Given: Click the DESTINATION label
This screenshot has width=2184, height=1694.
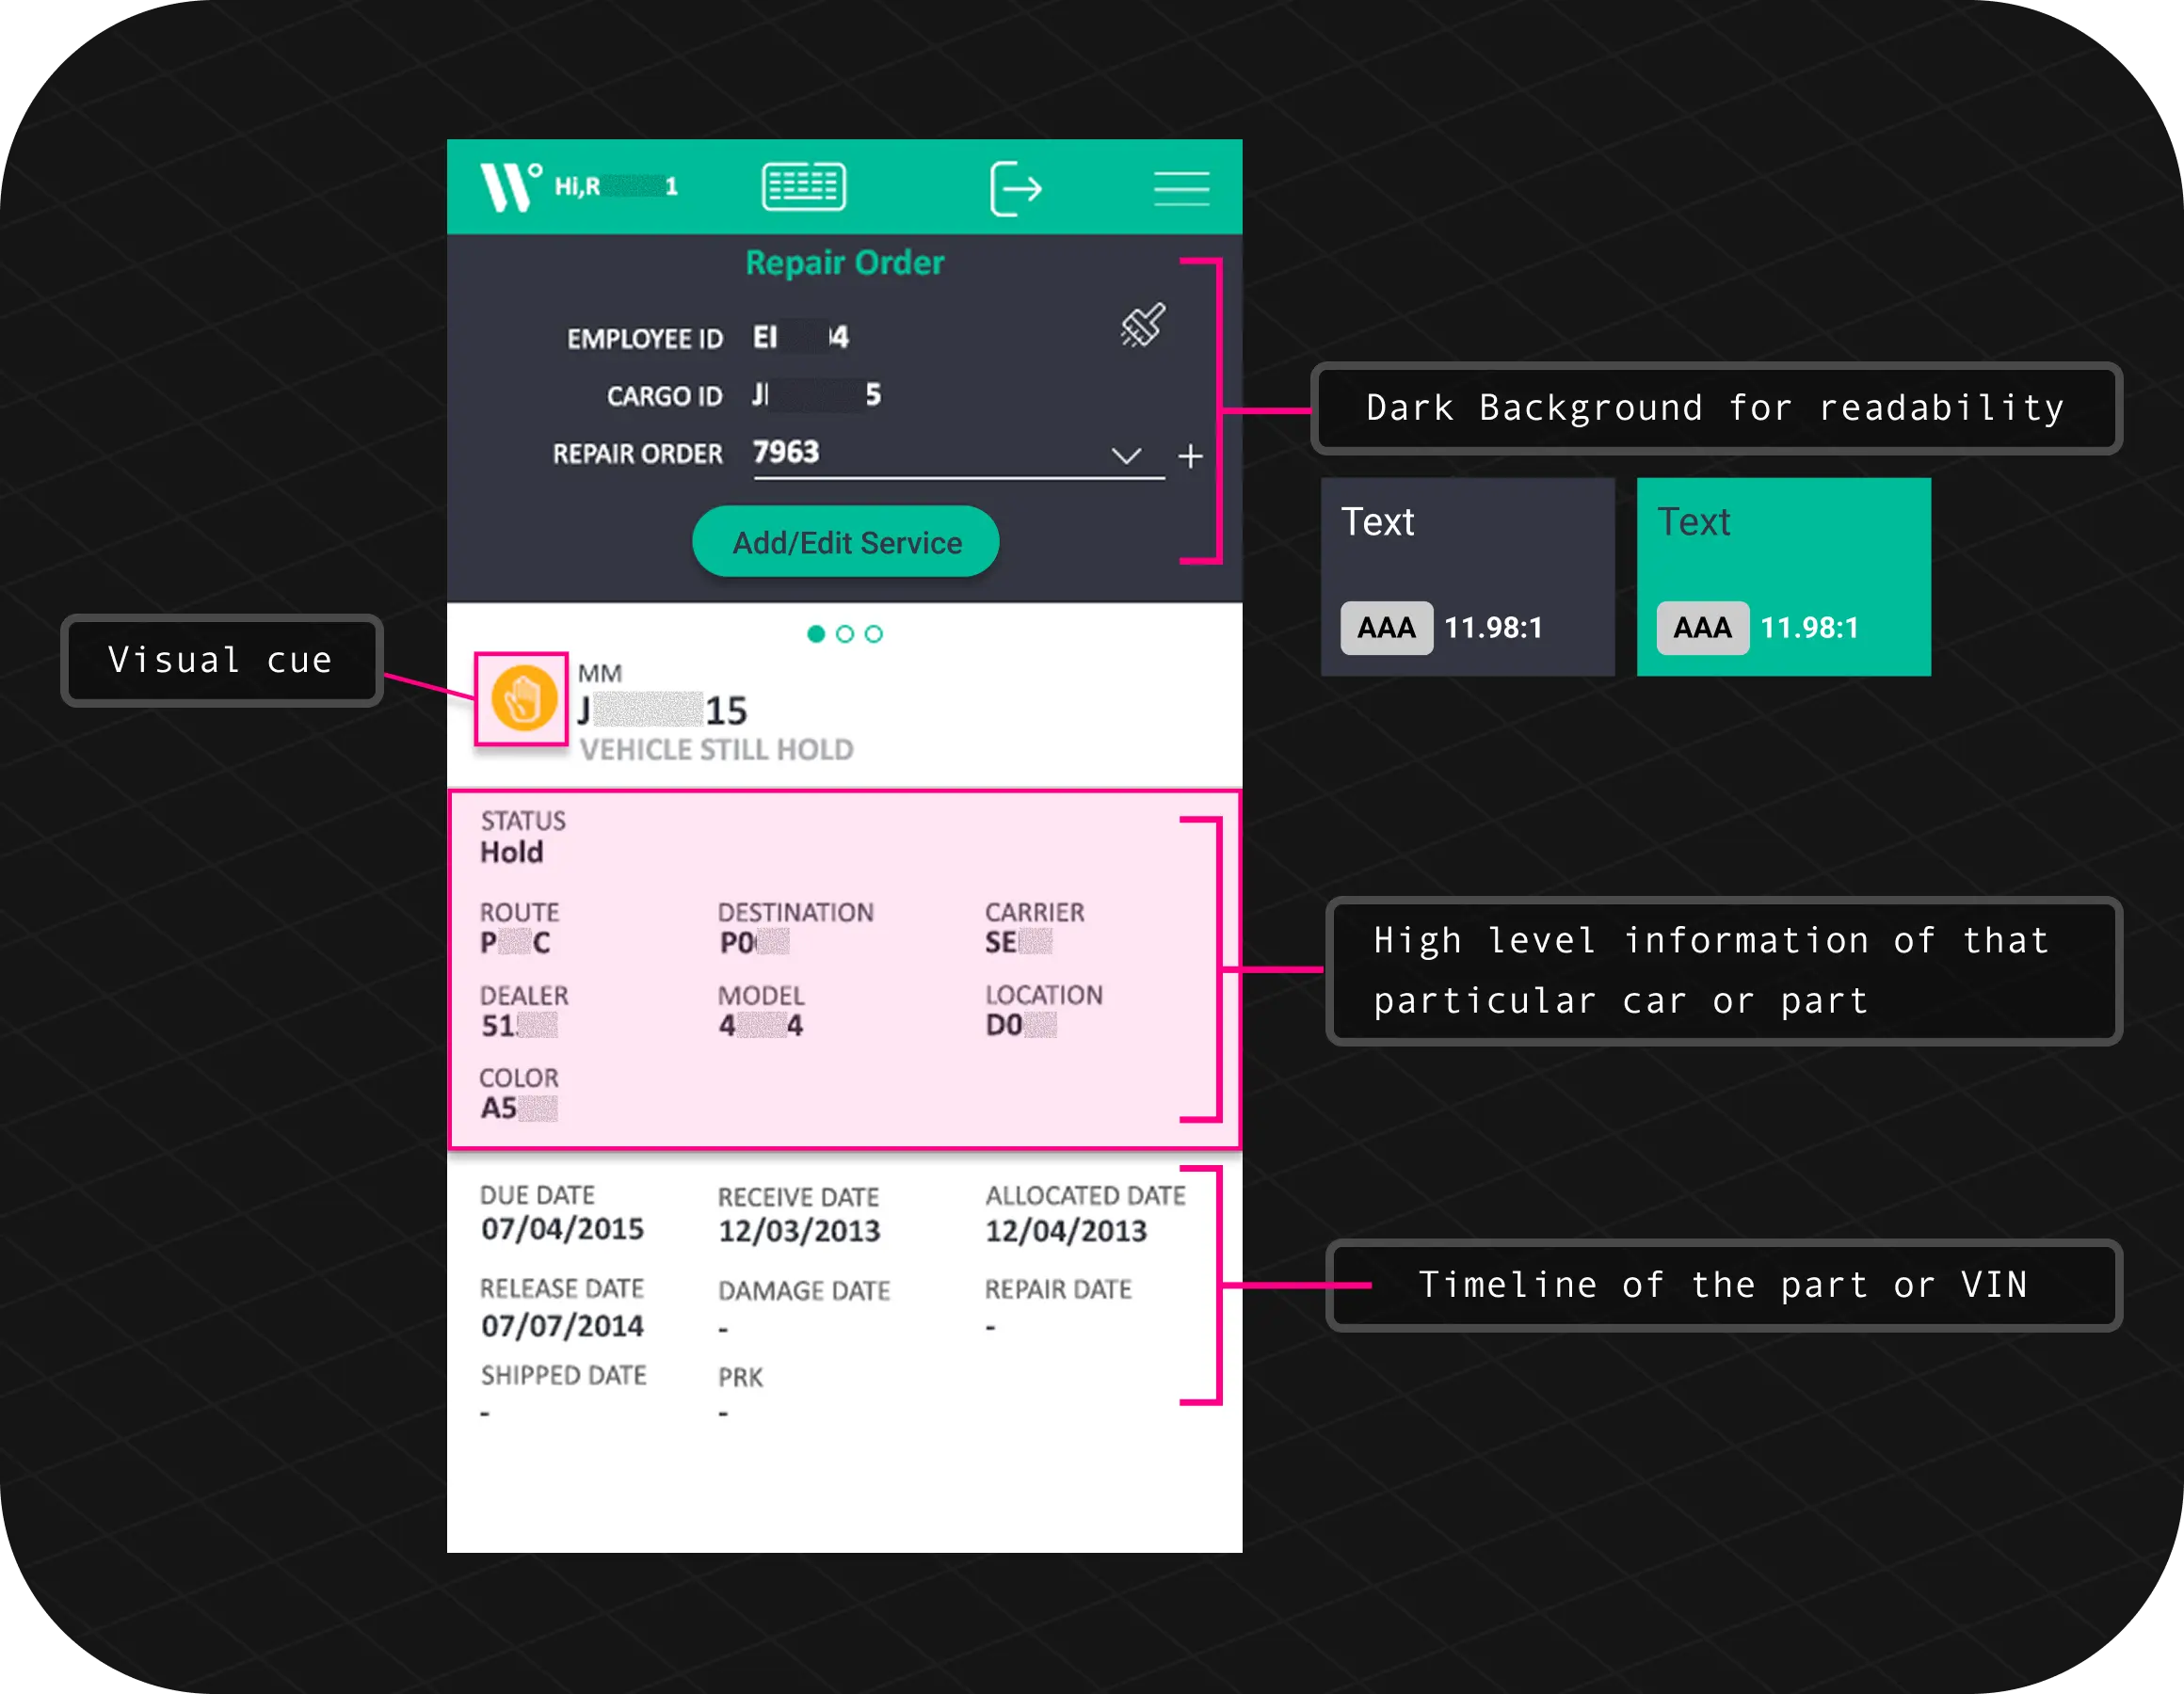Looking at the screenshot, I should click(796, 912).
